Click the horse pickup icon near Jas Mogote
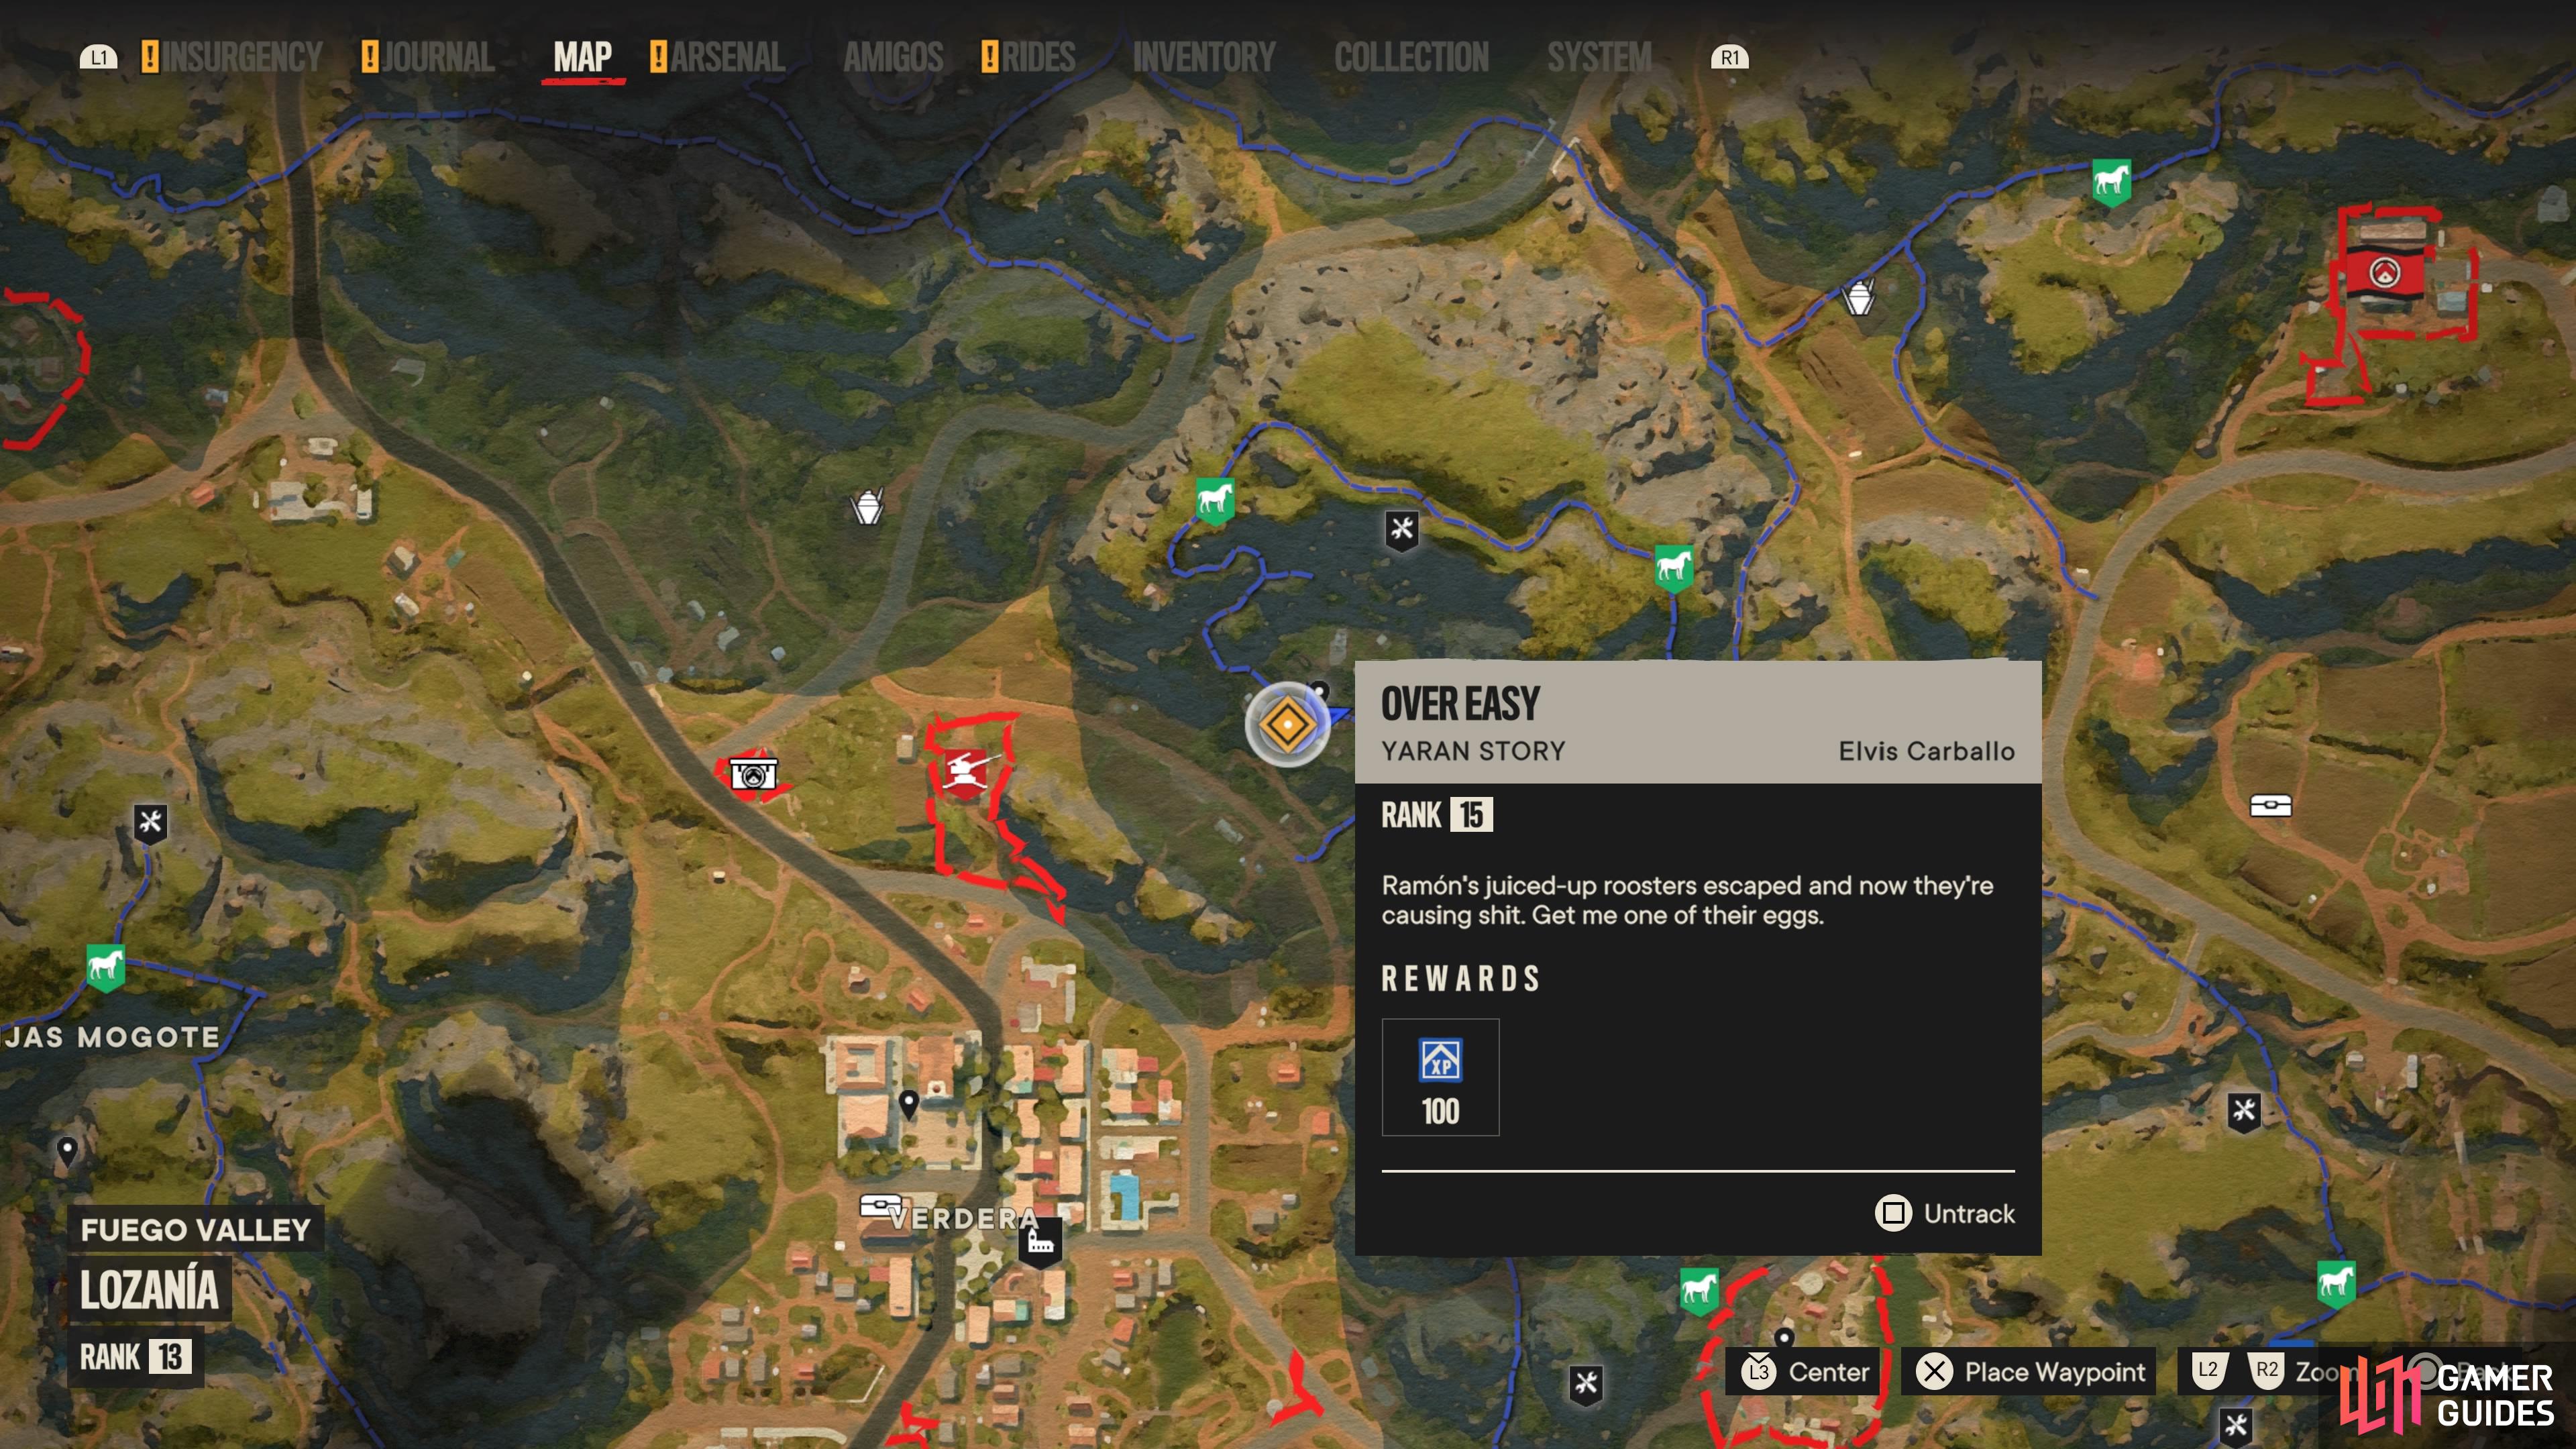 click(x=105, y=967)
